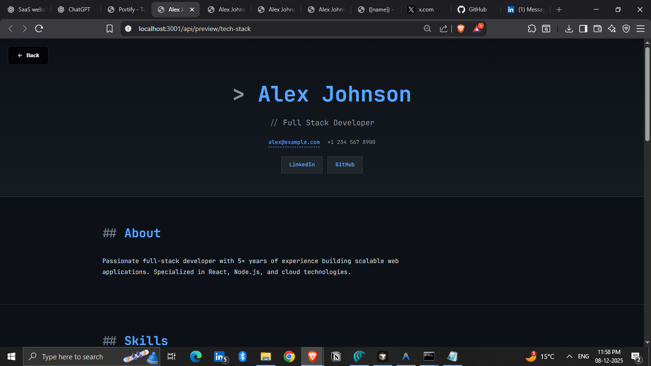Open the LinkedIn profile button

tap(302, 165)
